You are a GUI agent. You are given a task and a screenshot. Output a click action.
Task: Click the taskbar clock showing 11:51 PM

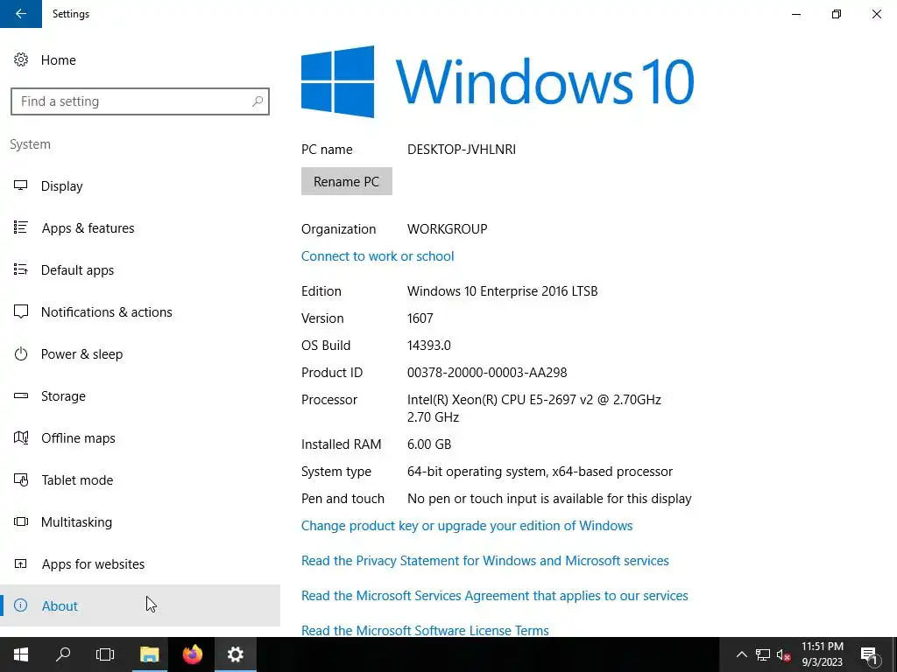[822, 654]
